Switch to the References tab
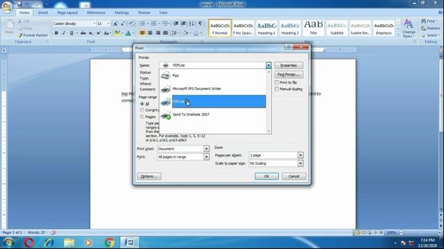Viewport: 444px width, 249px height. point(96,12)
